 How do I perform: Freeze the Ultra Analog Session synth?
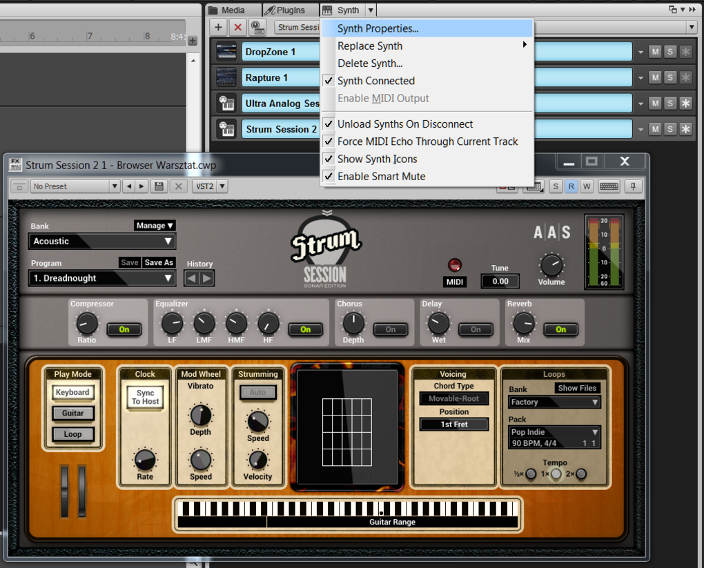pyautogui.click(x=685, y=104)
